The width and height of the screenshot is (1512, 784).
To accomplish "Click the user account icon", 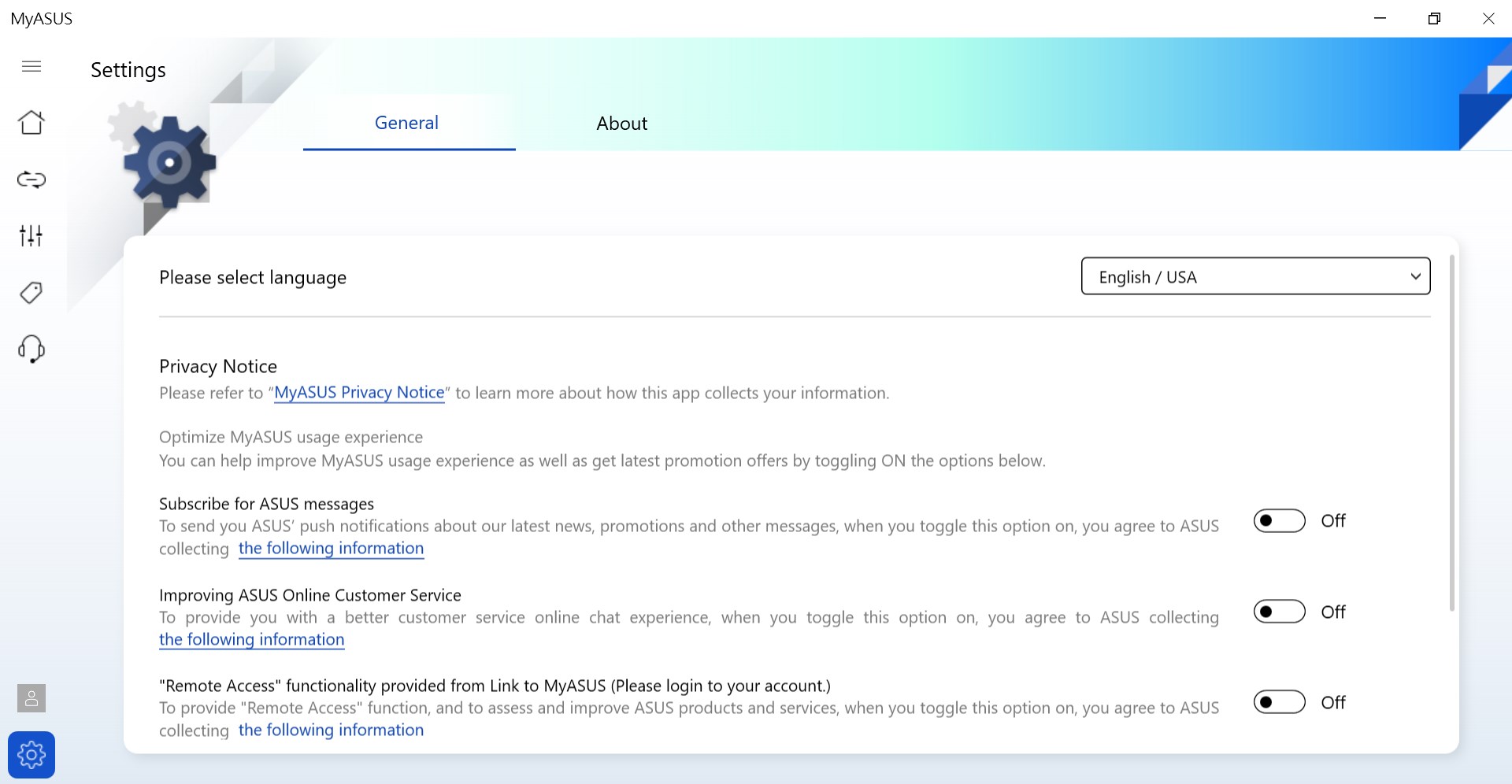I will [31, 697].
